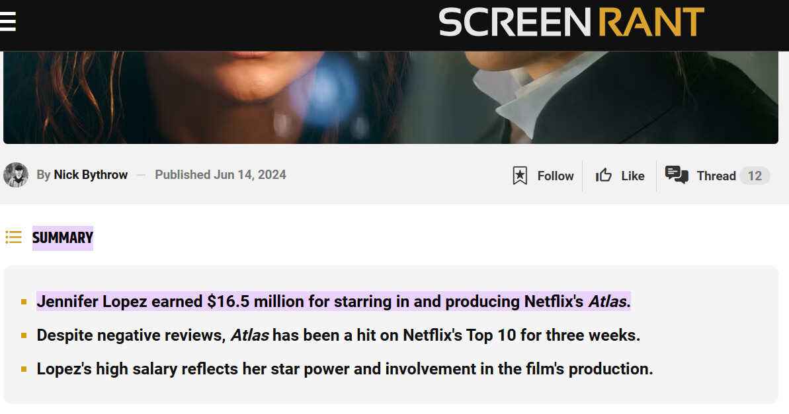The height and width of the screenshot is (414, 789).
Task: Click the bullet about Lopez's high salary
Action: point(345,369)
